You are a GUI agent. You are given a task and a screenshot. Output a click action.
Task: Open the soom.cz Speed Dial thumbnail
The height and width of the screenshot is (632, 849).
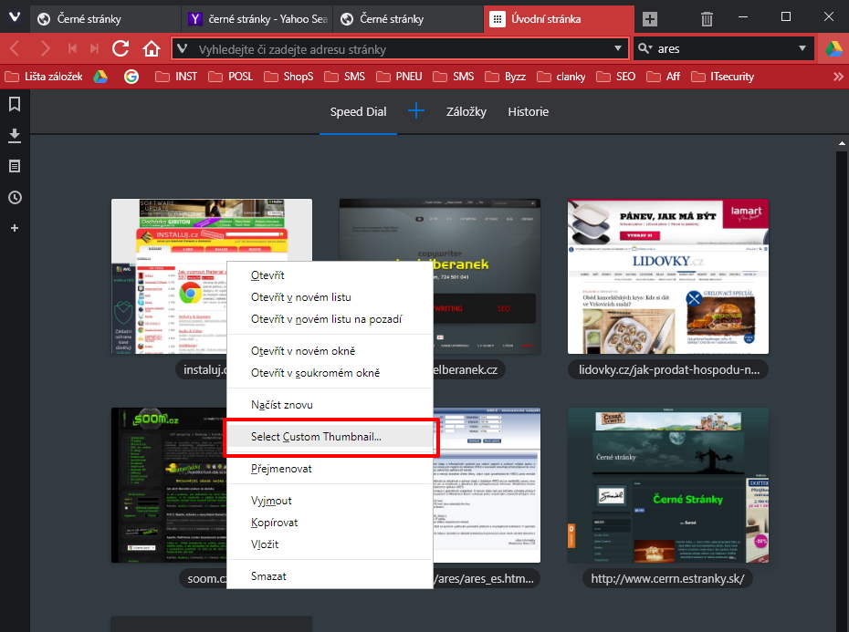(168, 485)
